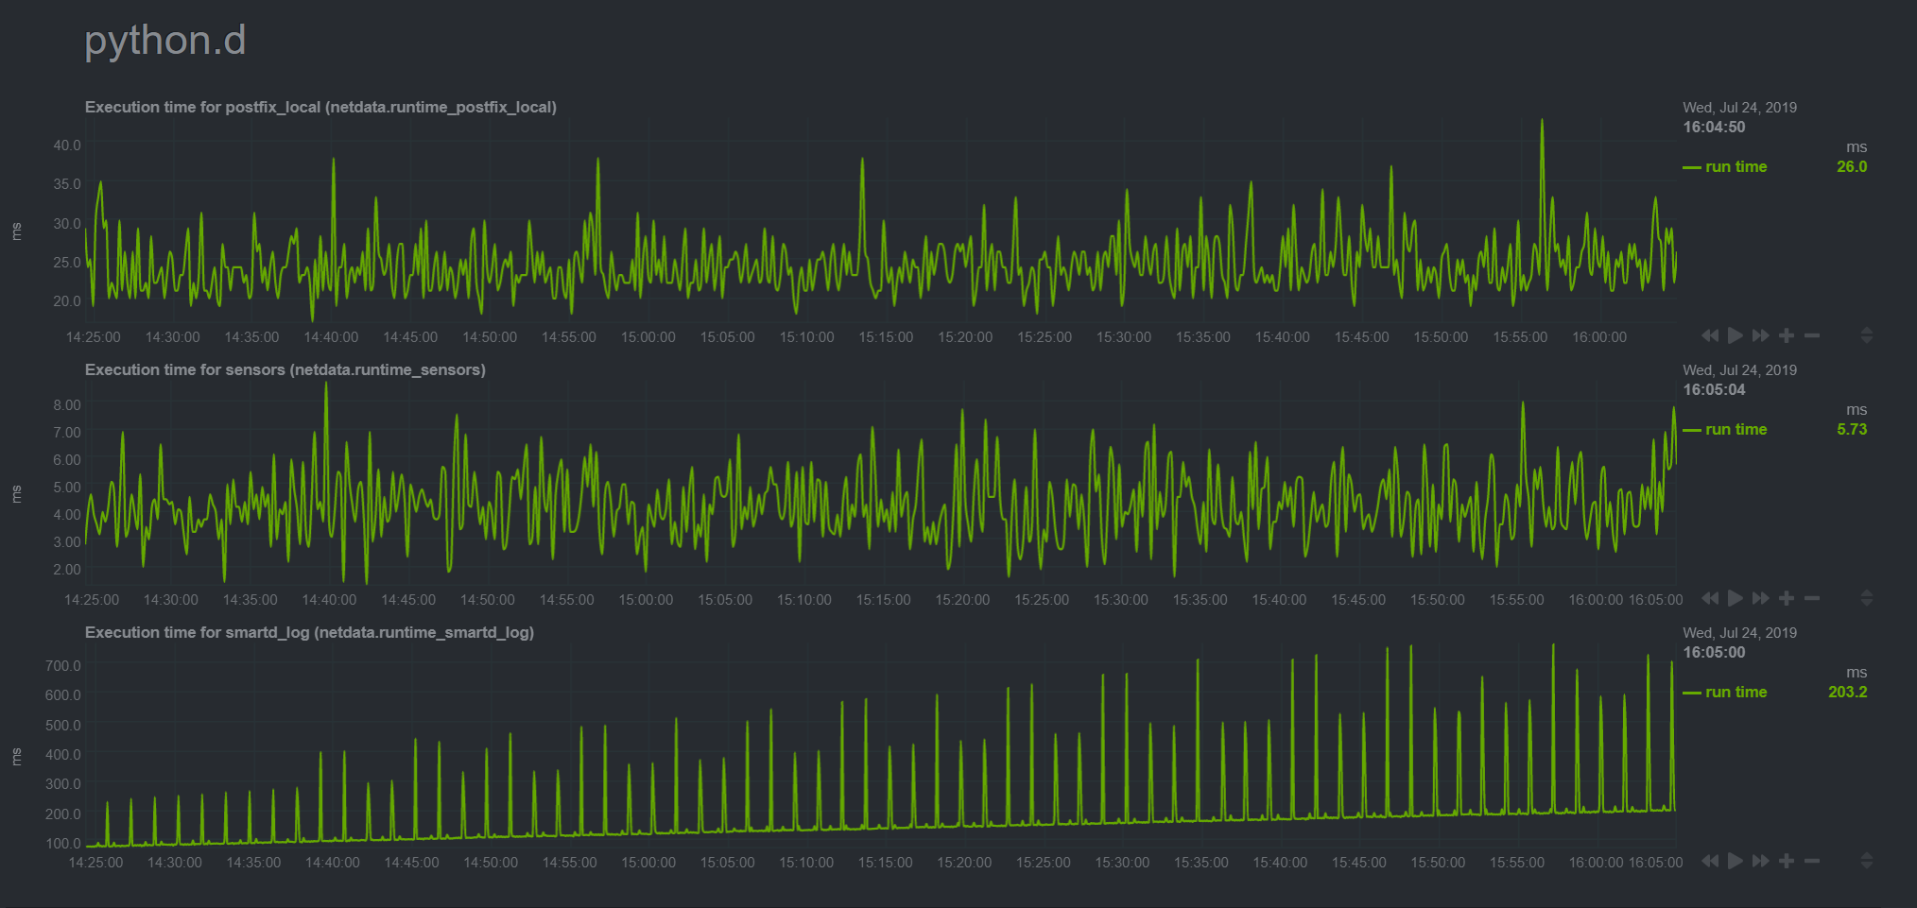Hide the run time dimension on sensors chart
The width and height of the screenshot is (1917, 908).
coord(1733,429)
